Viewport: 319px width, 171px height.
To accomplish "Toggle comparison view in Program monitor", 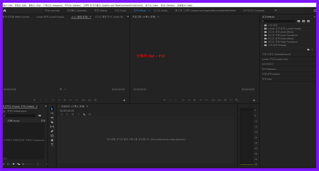I will (x=237, y=100).
